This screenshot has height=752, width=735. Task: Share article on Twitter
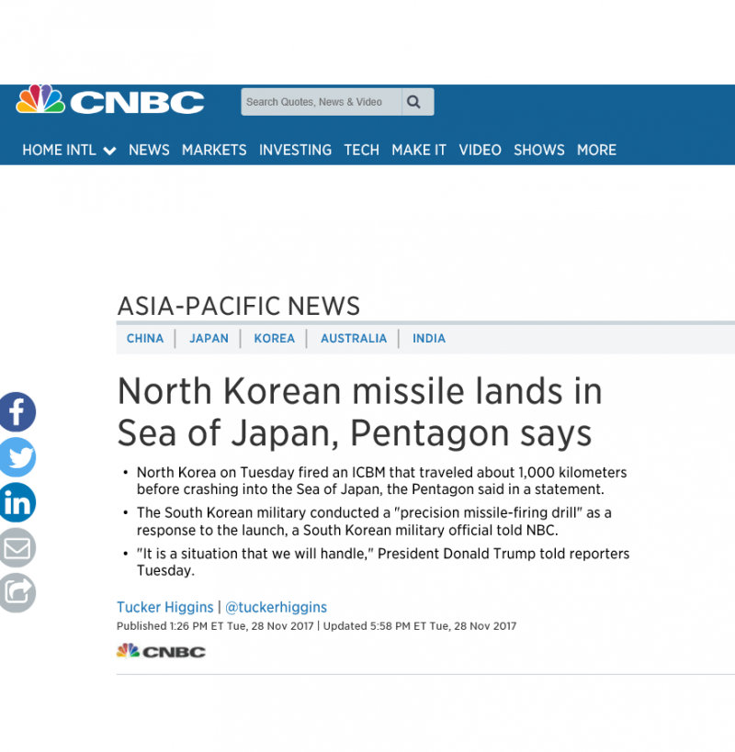click(16, 457)
